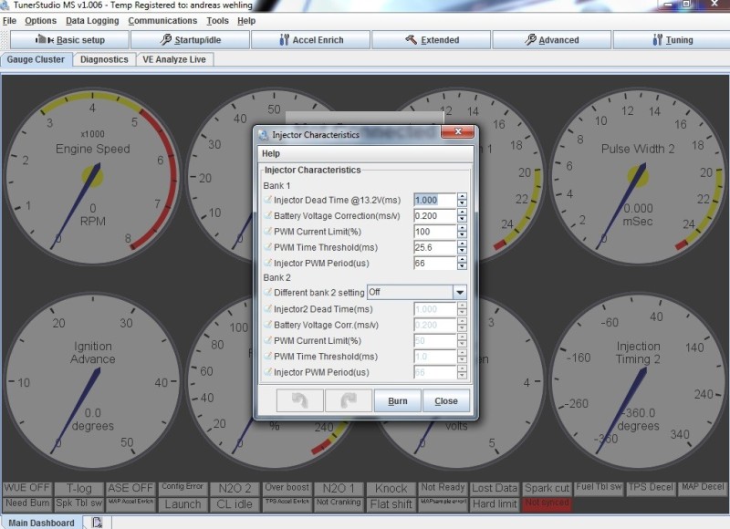This screenshot has height=529, width=730.
Task: Click the Battery Voltage Correction input field in Bank 1
Action: coord(433,216)
